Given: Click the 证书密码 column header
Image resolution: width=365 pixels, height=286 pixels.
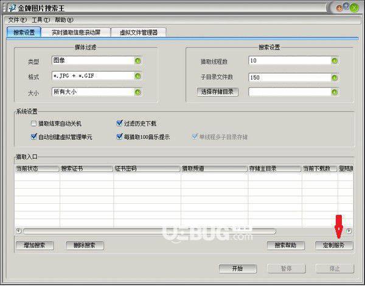Looking at the screenshot, I should pos(147,169).
